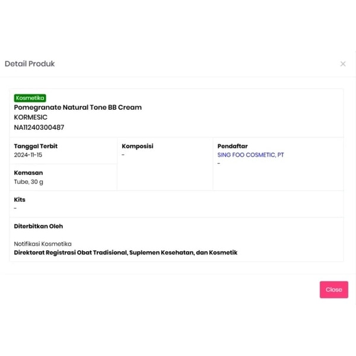
Task: Click the dash value under Kits
Action: pos(15,208)
